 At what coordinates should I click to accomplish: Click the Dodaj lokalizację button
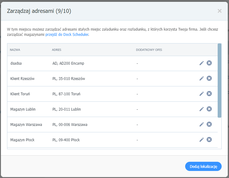[x=203, y=166]
